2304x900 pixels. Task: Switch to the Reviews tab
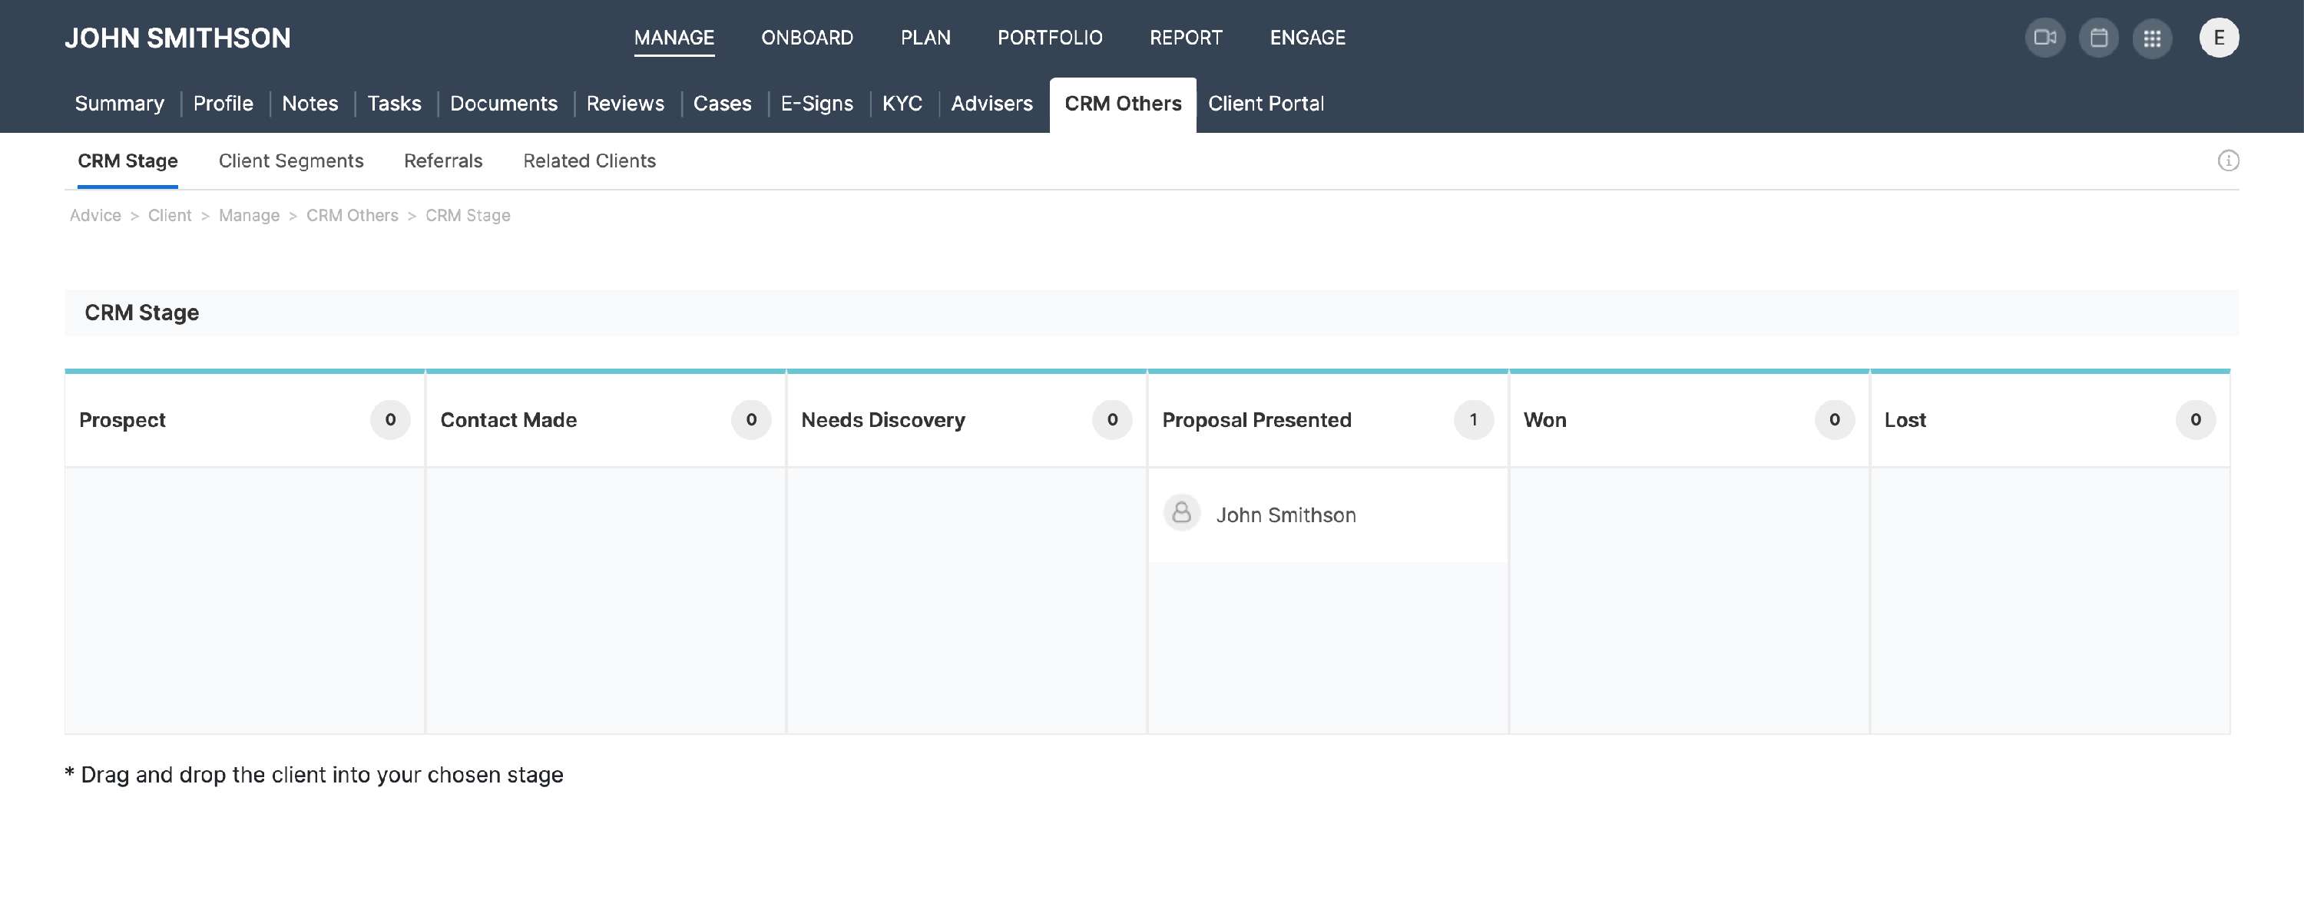pyautogui.click(x=625, y=104)
